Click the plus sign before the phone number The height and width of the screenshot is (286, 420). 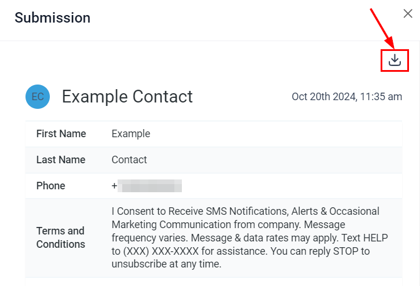(114, 186)
